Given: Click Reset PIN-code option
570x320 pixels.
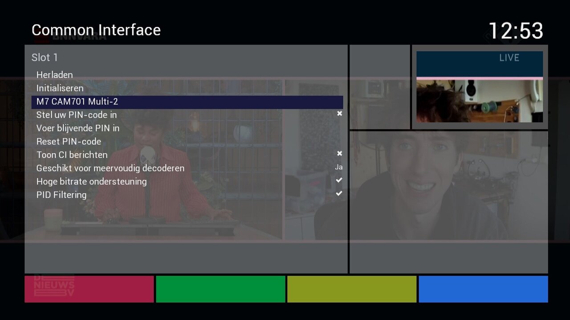Looking at the screenshot, I should tap(69, 141).
